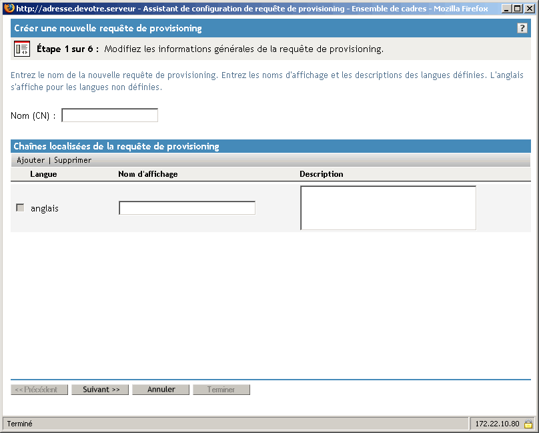Cancel the wizard with Annuler
Viewport: 539px width, 433px height.
pyautogui.click(x=161, y=390)
